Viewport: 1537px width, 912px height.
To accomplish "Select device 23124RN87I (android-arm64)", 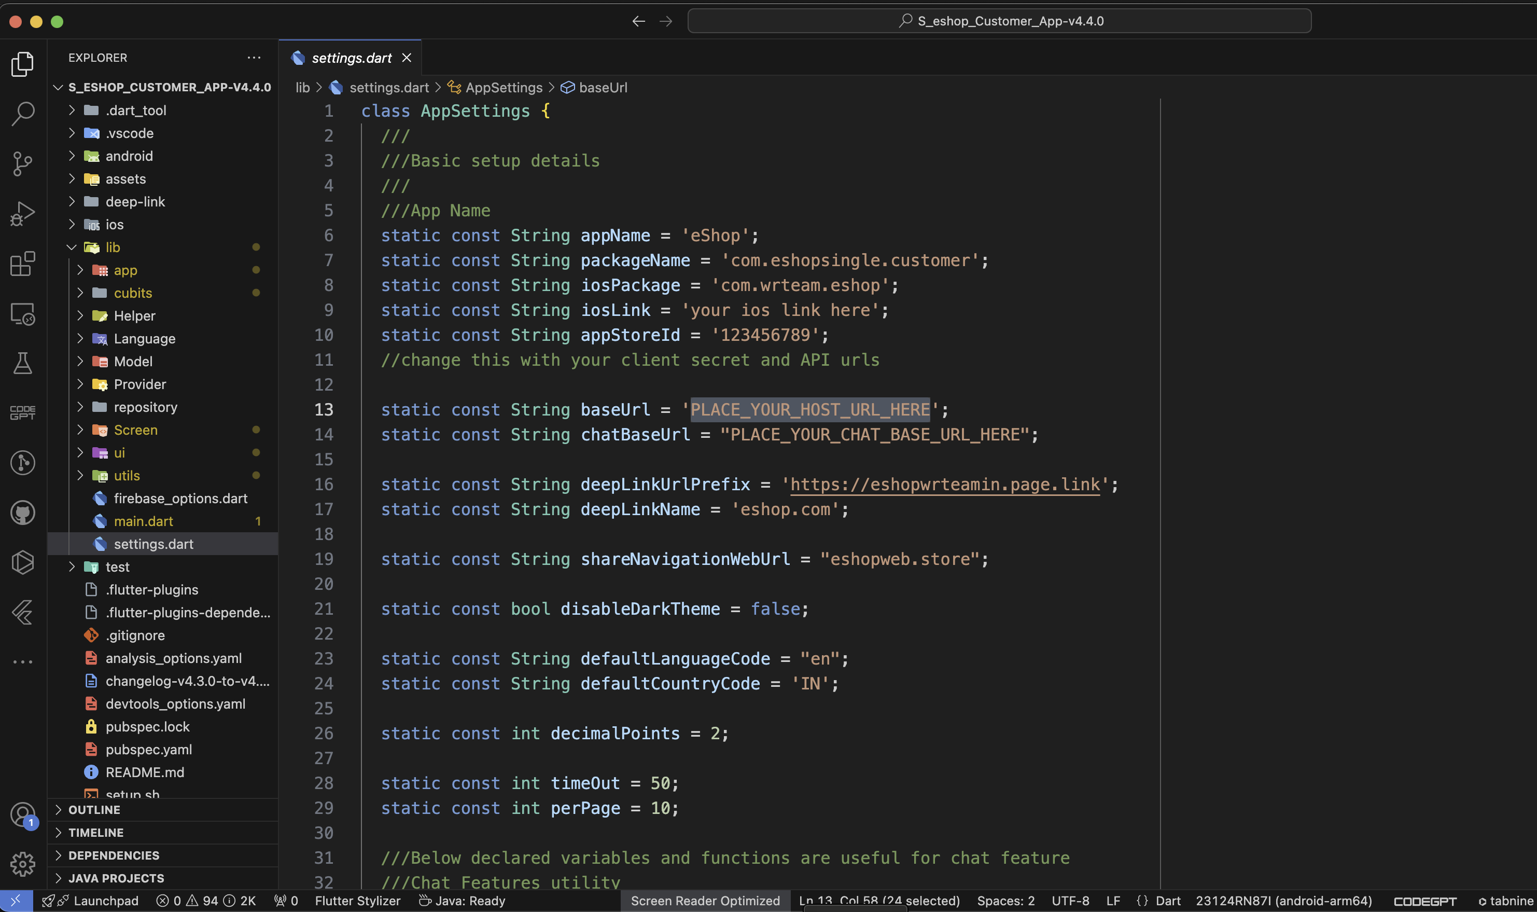I will [x=1283, y=901].
